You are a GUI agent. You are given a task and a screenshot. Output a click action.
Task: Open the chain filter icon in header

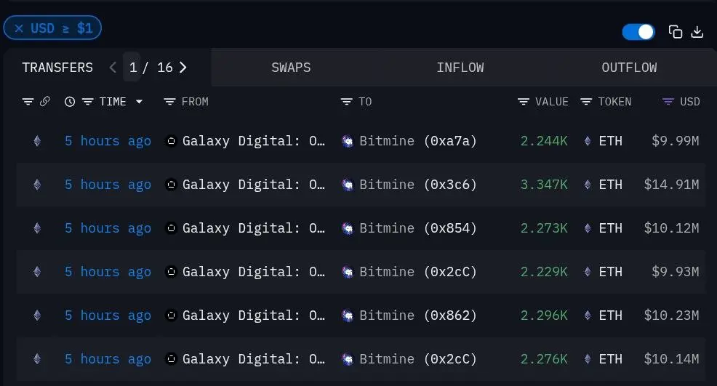coord(28,102)
